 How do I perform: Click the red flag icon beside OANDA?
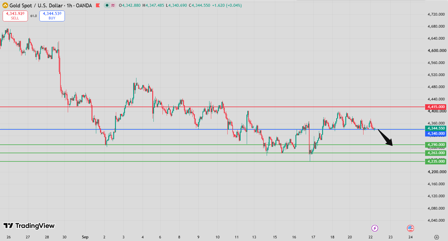click(x=98, y=5)
